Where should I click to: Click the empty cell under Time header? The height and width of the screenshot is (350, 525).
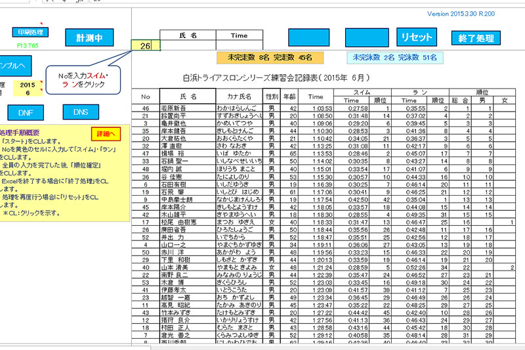click(x=239, y=45)
